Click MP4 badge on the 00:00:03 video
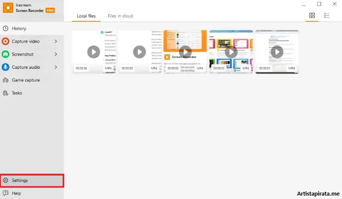 [x=245, y=68]
